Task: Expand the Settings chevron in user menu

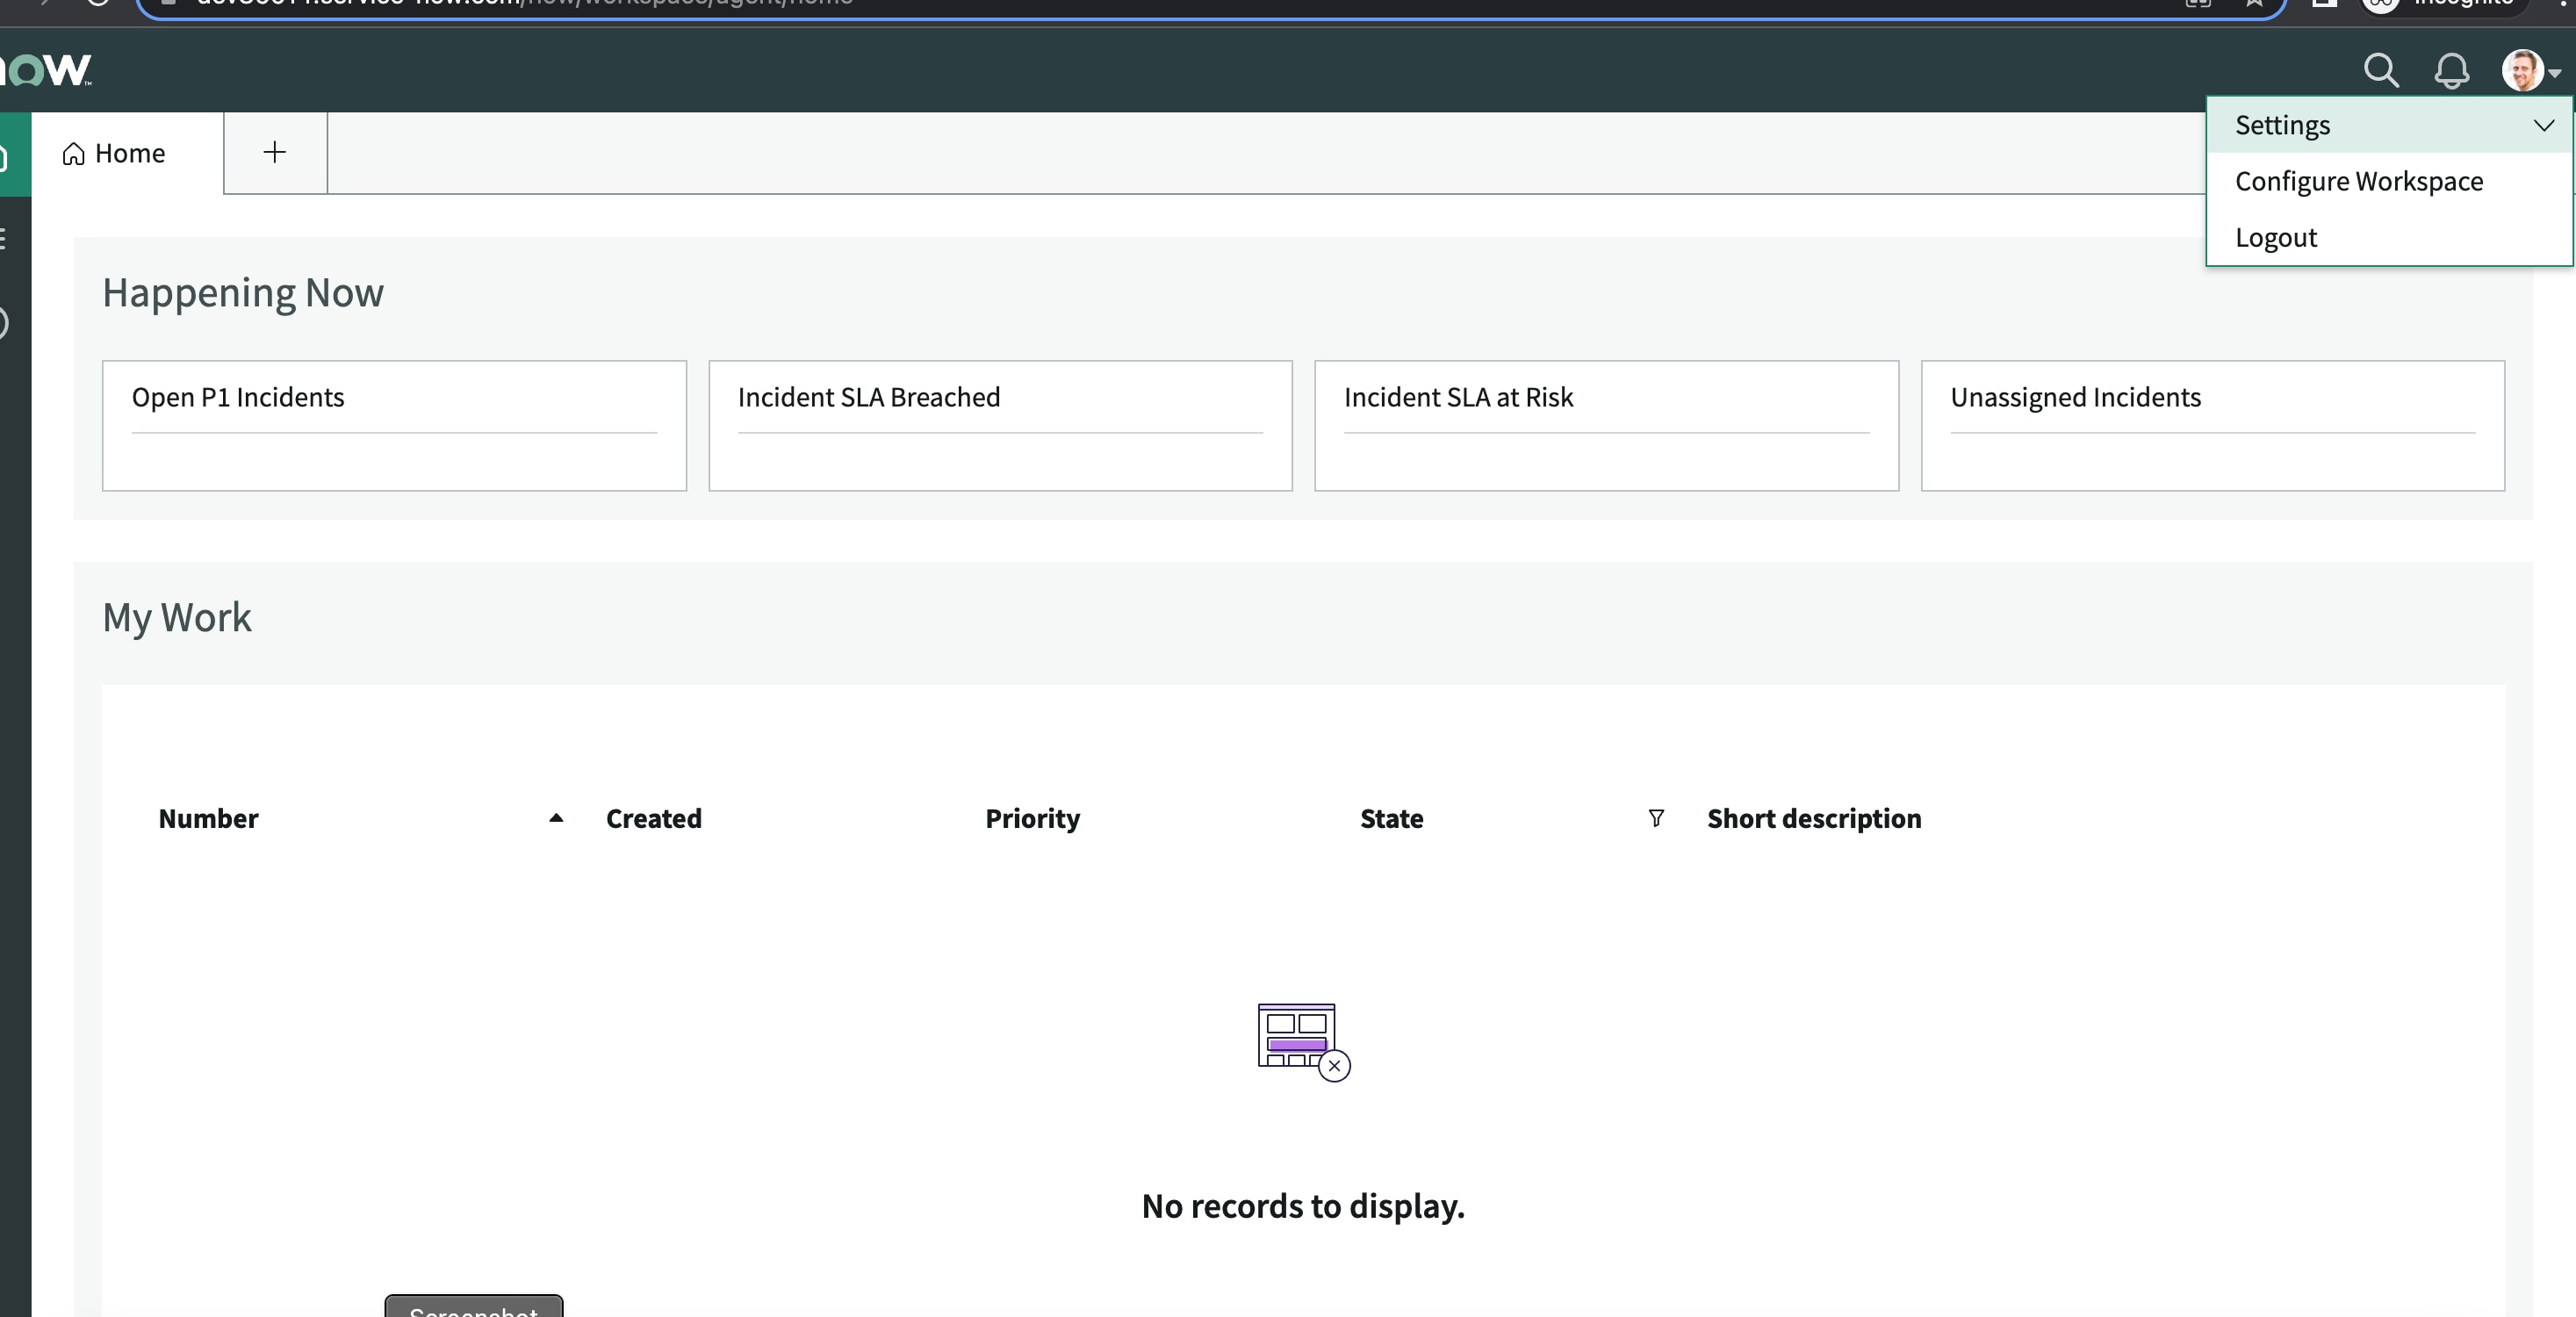Action: (2544, 126)
